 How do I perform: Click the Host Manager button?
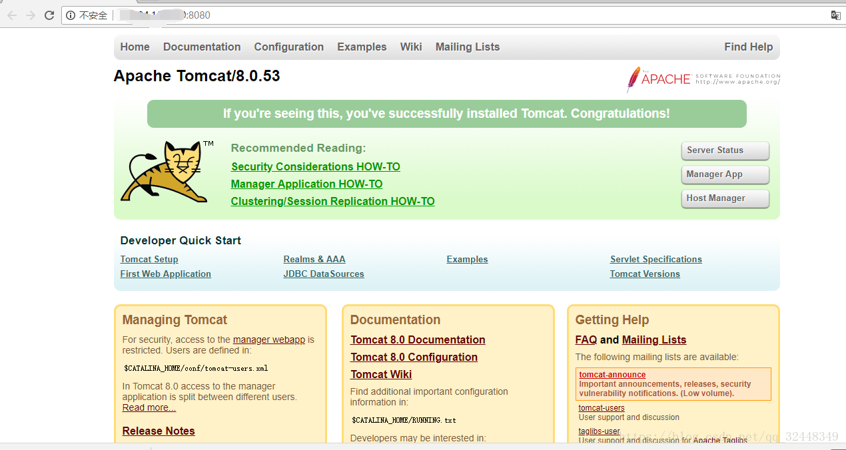coord(725,198)
